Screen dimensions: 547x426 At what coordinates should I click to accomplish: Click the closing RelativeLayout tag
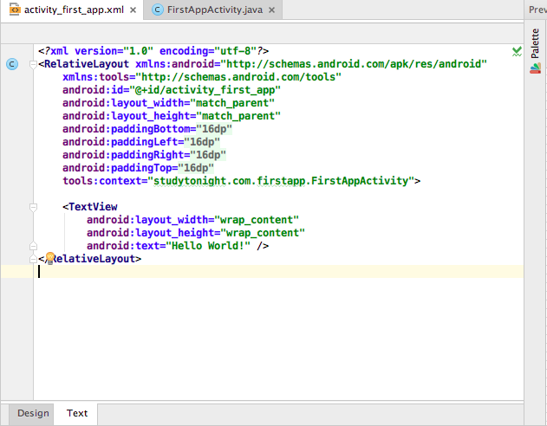(89, 258)
